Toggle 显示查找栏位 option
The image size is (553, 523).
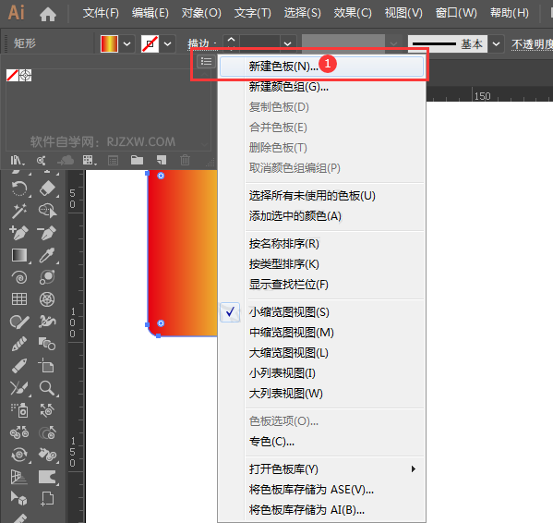(321, 285)
